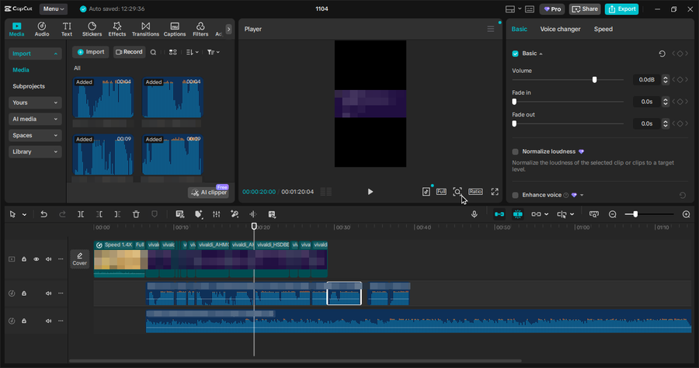Zoom in the timeline with plus icon

686,214
